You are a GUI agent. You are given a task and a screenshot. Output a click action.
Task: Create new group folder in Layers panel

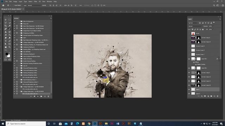[211, 96]
